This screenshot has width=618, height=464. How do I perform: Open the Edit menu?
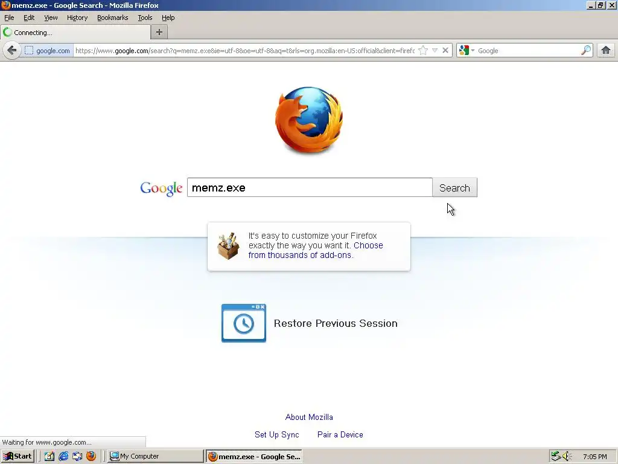tap(29, 18)
